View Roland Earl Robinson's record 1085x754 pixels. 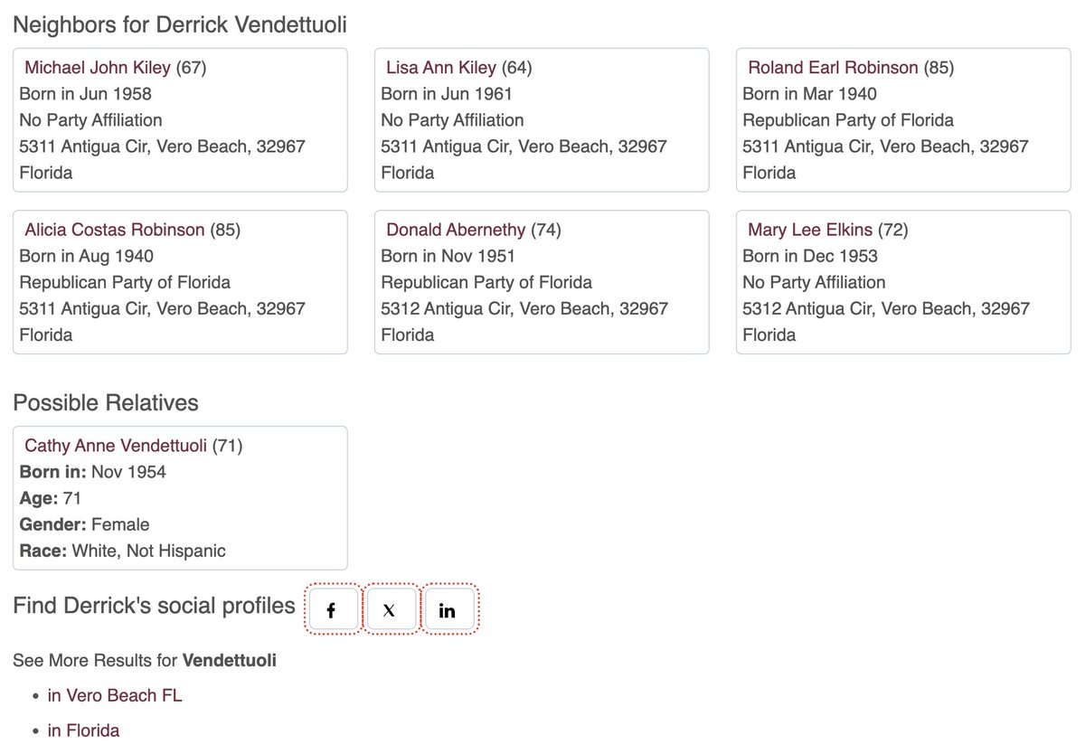pyautogui.click(x=833, y=68)
